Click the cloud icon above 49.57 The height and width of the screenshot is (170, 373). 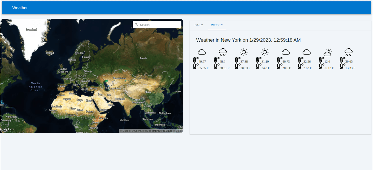[x=202, y=52]
